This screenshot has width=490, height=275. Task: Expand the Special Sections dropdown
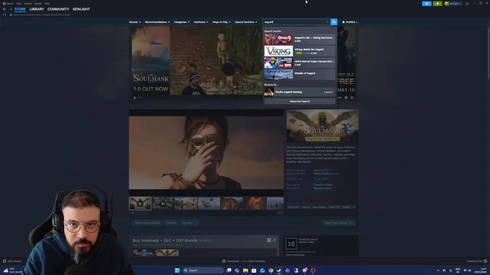pyautogui.click(x=246, y=22)
